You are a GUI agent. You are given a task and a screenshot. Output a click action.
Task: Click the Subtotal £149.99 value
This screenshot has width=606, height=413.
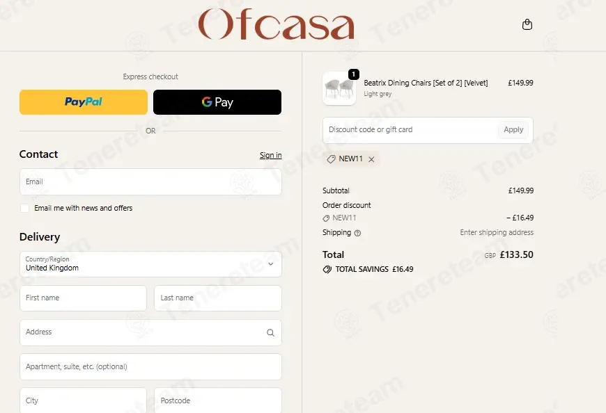521,191
